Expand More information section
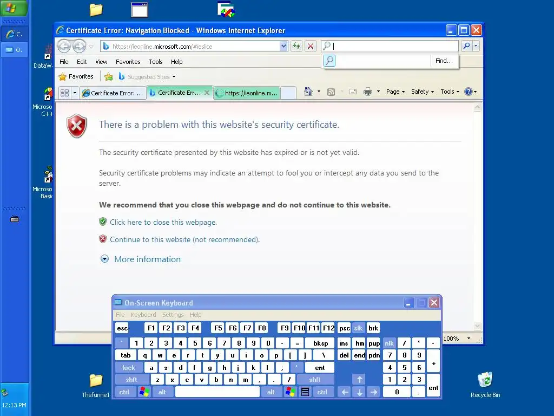This screenshot has height=416, width=554. (x=140, y=259)
